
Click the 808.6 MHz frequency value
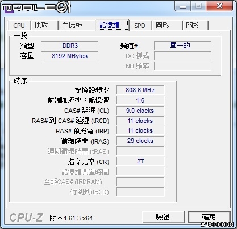point(140,90)
